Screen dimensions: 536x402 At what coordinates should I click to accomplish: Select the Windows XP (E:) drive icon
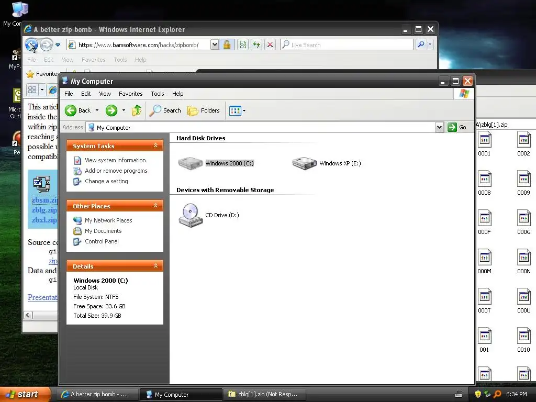(304, 163)
